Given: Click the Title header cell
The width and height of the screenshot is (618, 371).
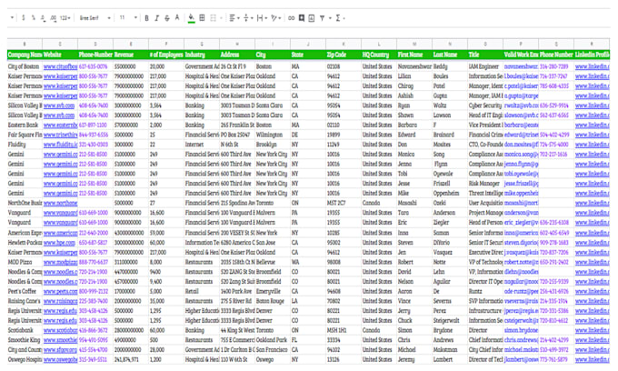Looking at the screenshot, I should (x=485, y=55).
